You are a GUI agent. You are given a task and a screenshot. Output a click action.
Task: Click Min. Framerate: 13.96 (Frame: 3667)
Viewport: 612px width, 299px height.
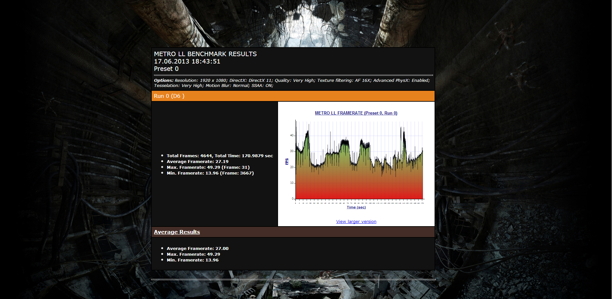tap(210, 173)
